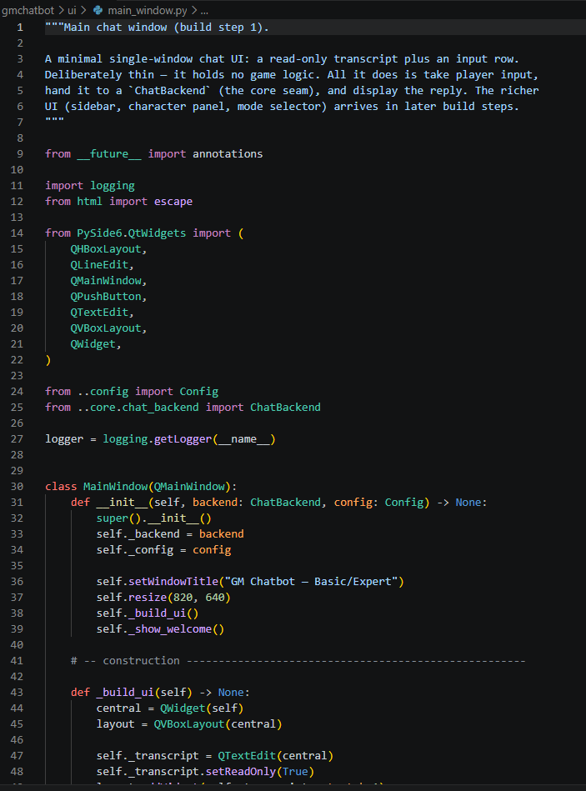Click 'QVBoxLayout(central)' on line 45
Screen dimensions: 586x791
218,724
